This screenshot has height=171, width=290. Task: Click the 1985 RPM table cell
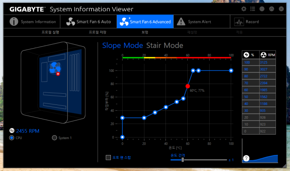[267, 90]
